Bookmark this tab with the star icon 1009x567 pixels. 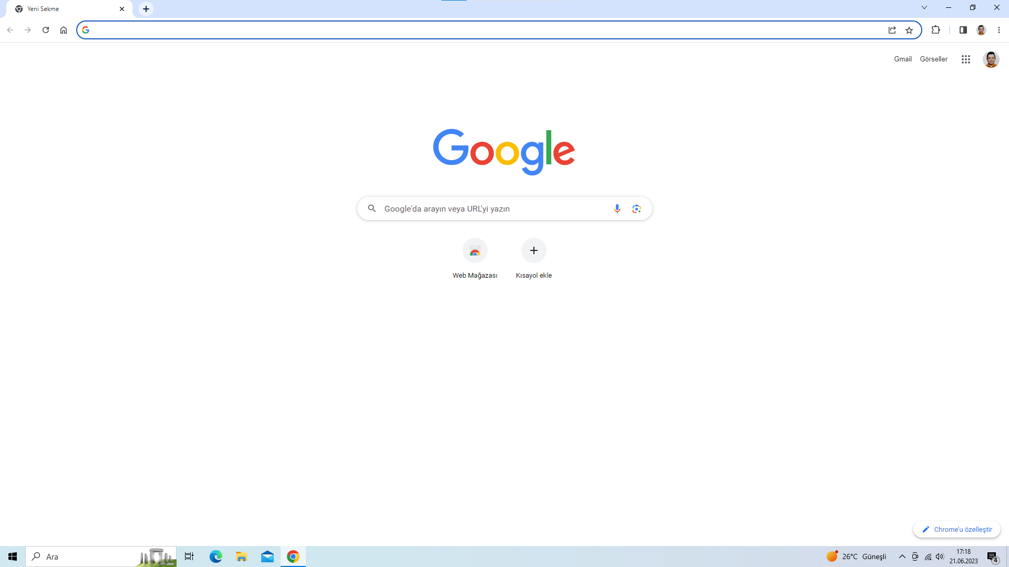909,30
